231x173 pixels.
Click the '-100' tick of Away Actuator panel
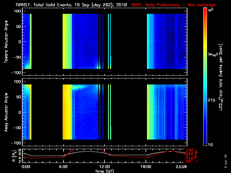click(16, 143)
